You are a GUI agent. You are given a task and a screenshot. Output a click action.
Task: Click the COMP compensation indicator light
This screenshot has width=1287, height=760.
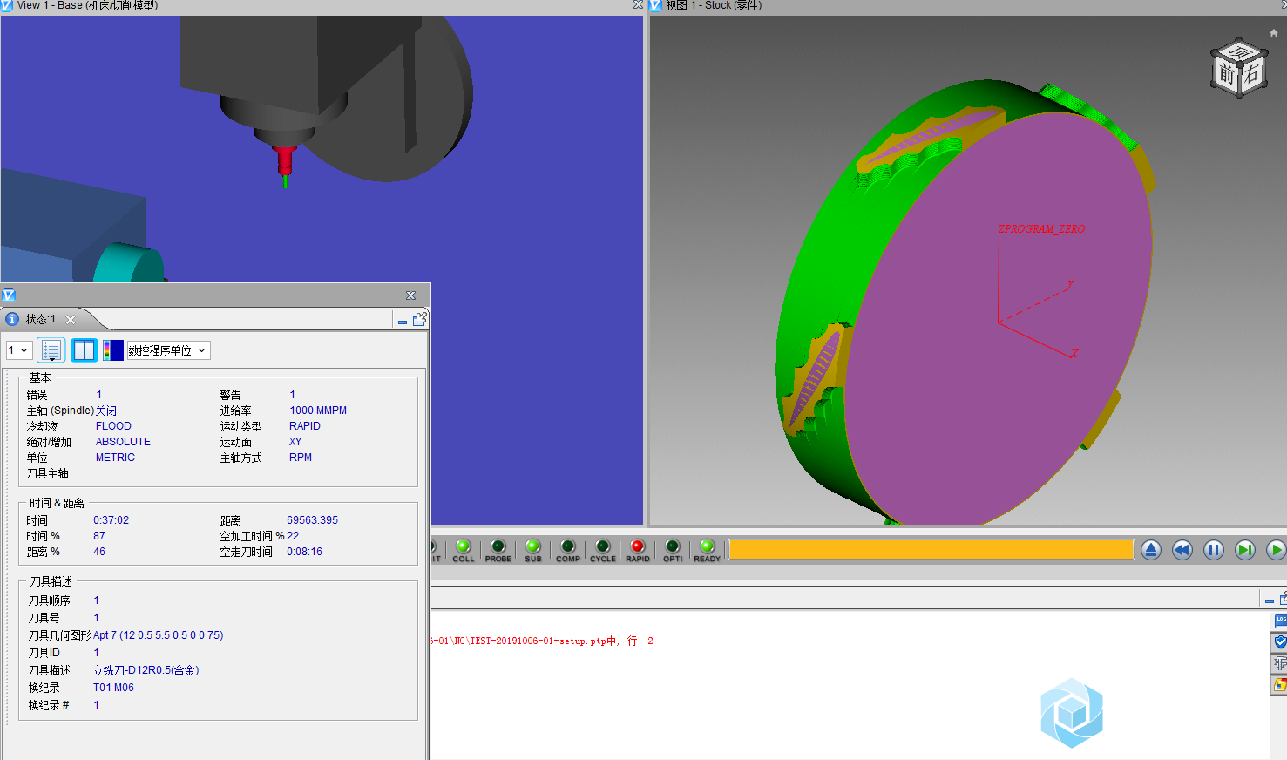(x=567, y=546)
